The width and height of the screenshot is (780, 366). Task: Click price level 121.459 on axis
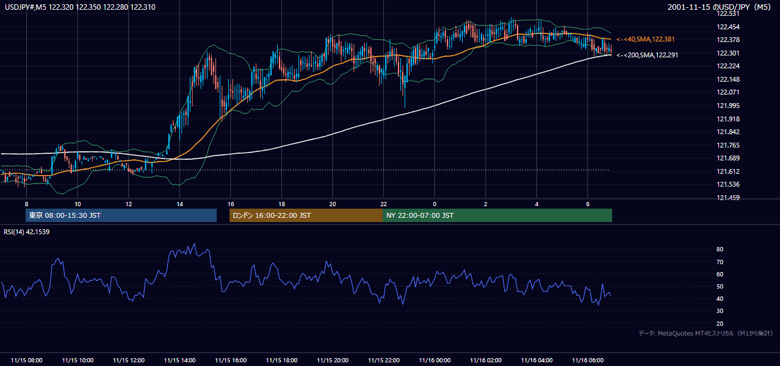[728, 198]
